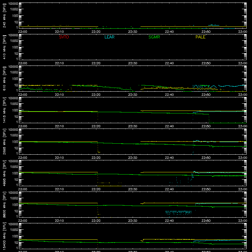This screenshot has height=252, width=252.
Task: Click the 1000 tick on 2695 MHz axis
Action: [14, 135]
